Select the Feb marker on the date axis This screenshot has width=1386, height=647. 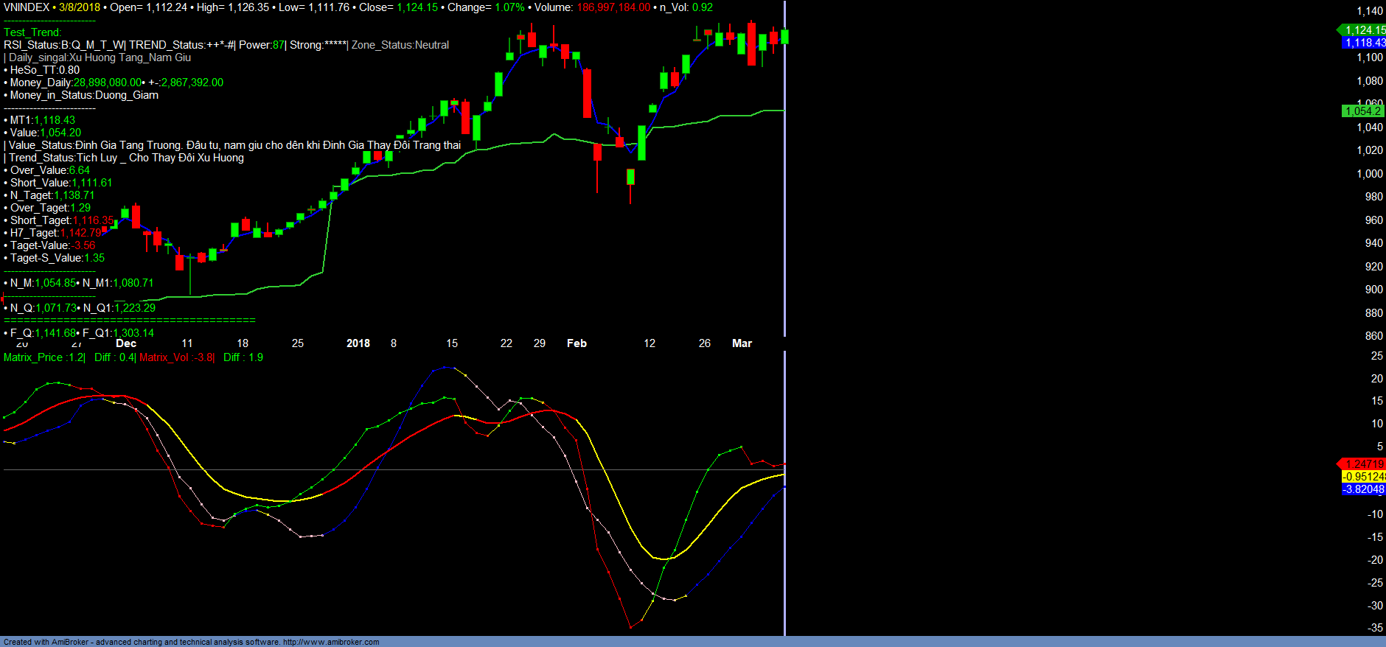pyautogui.click(x=577, y=343)
